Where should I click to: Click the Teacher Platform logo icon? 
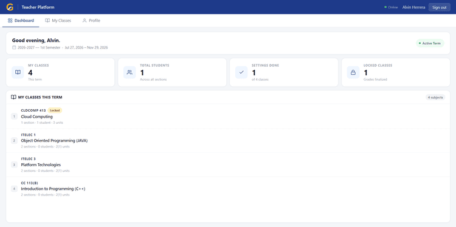click(10, 7)
